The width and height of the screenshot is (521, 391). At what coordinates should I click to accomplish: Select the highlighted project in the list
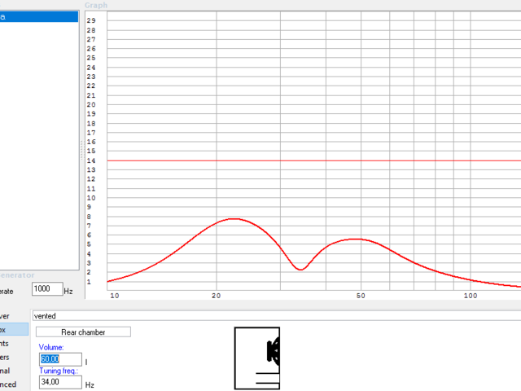click(39, 16)
